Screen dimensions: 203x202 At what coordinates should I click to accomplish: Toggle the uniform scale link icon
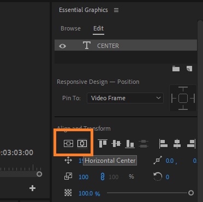point(103,176)
